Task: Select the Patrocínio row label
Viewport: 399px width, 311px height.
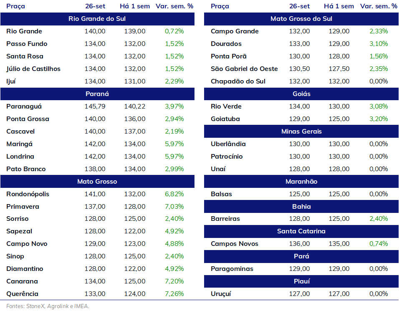Action: pyautogui.click(x=227, y=157)
